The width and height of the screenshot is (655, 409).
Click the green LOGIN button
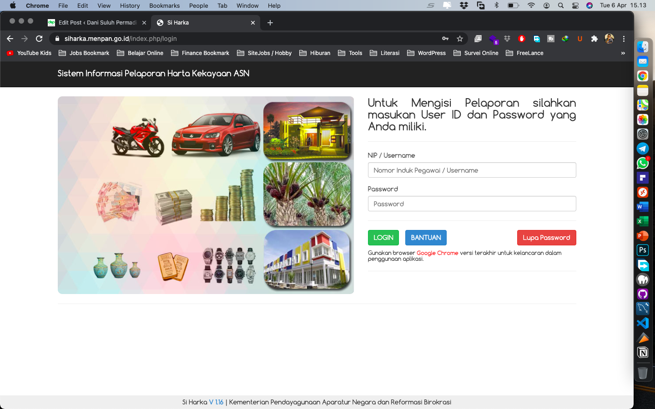coord(383,238)
